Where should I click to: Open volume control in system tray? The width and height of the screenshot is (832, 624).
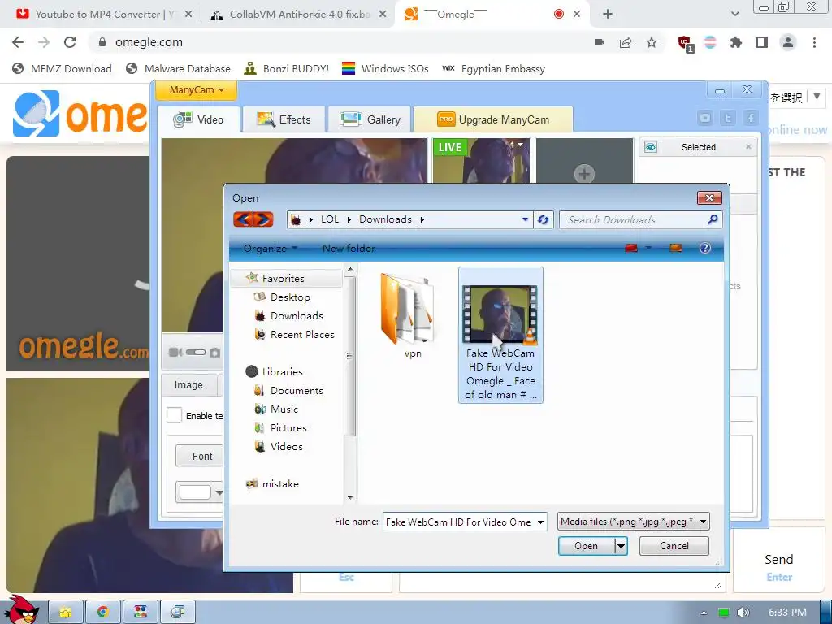[743, 613]
